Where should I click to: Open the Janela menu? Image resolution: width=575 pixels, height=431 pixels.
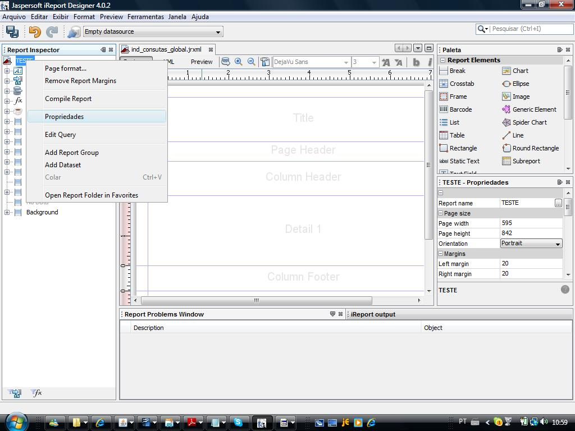[177, 17]
